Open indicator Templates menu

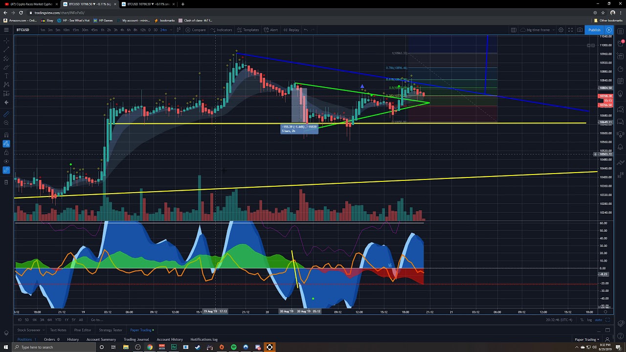coord(247,30)
